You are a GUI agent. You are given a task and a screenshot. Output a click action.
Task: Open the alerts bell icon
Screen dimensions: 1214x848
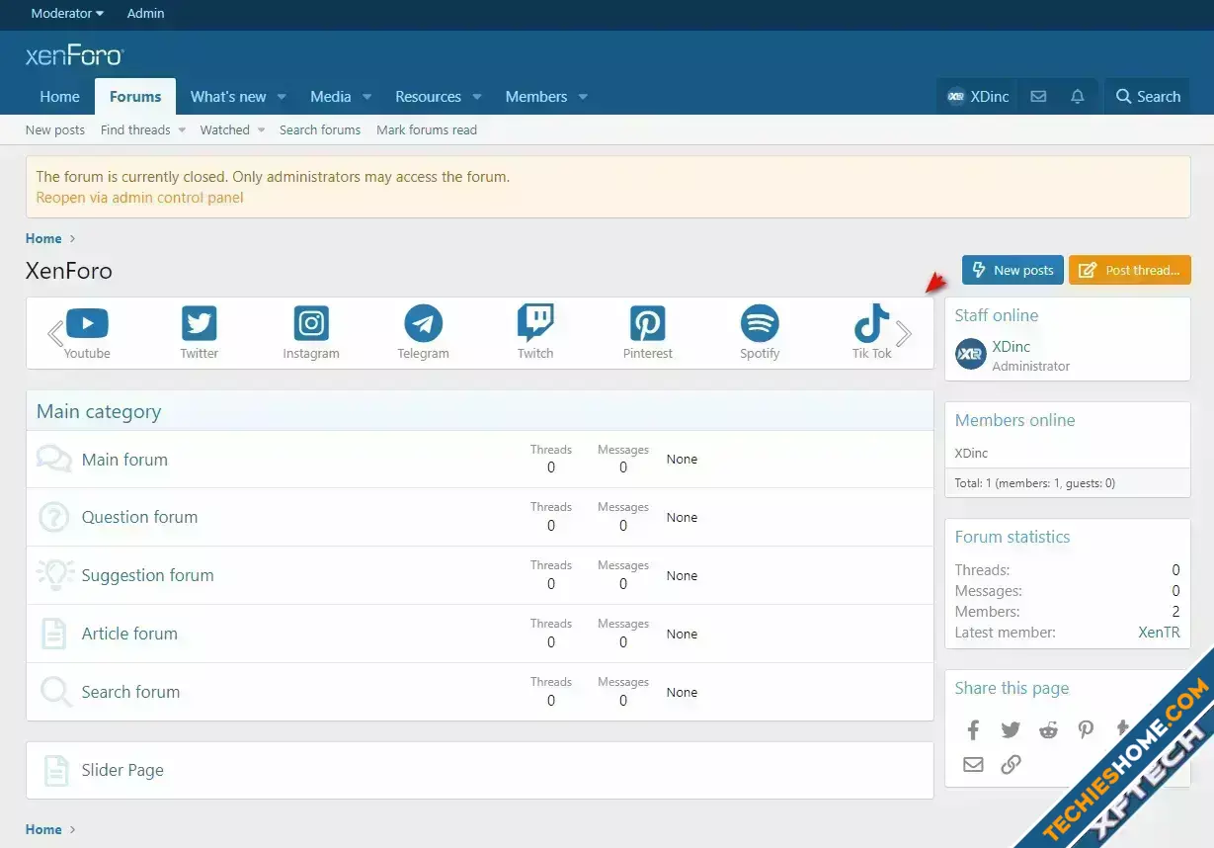tap(1078, 97)
